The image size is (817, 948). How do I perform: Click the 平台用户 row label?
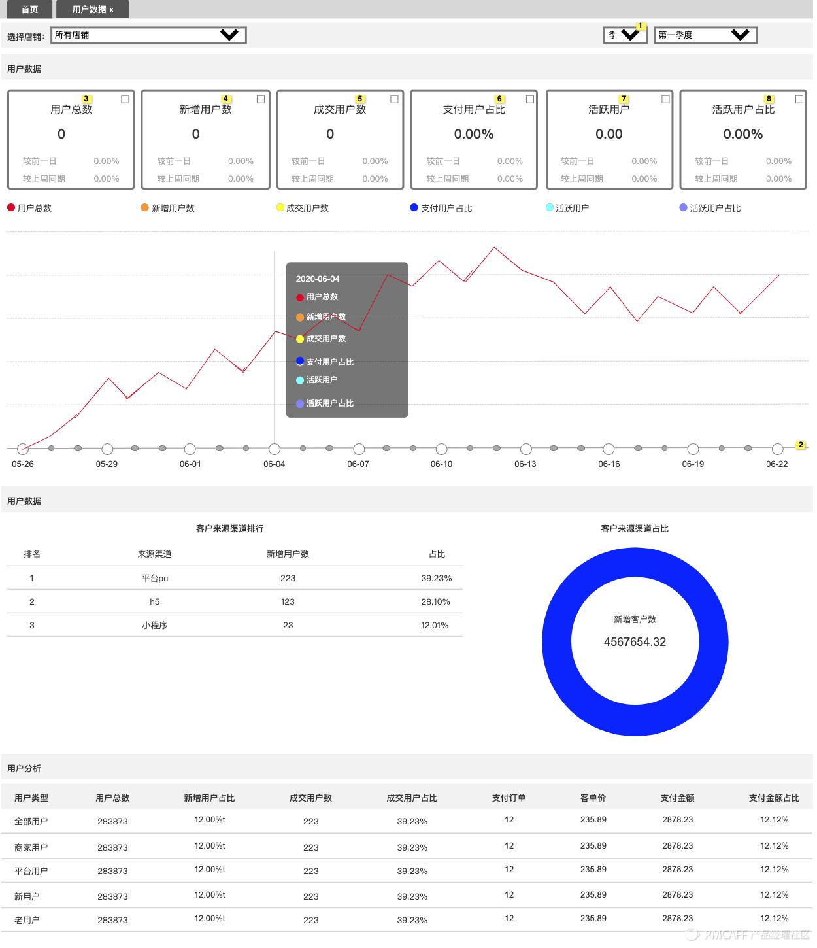tap(31, 871)
